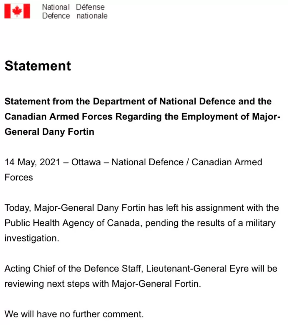This screenshot has height=325, width=288.
Task: Click the Statement heading
Action: click(x=38, y=66)
